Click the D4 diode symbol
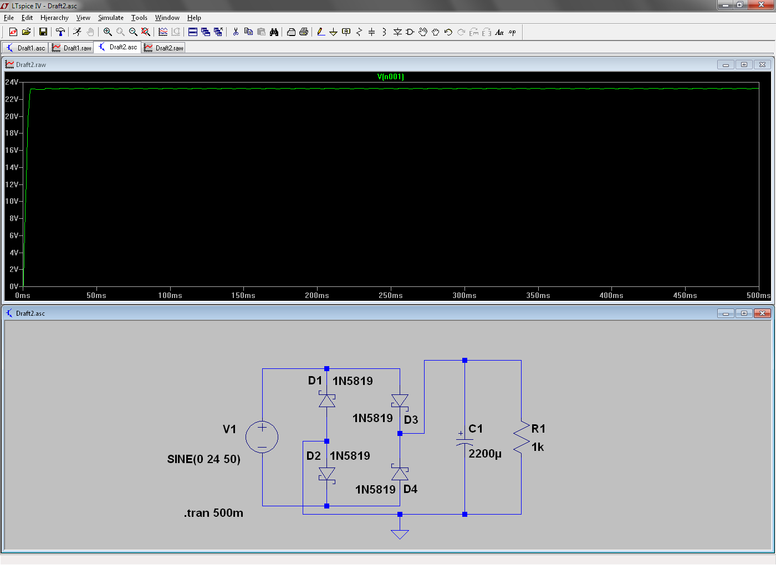Image resolution: width=776 pixels, height=565 pixels. coord(400,473)
